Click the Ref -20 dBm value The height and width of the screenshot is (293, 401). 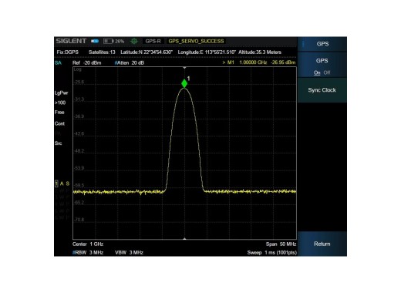pos(87,62)
